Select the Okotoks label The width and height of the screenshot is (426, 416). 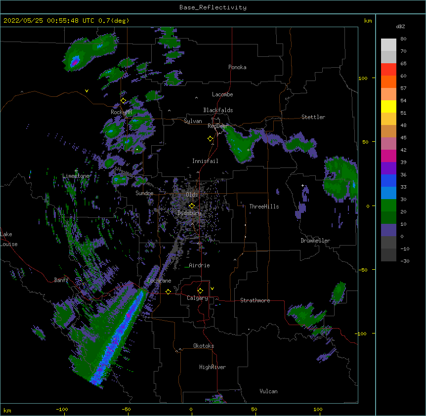pyautogui.click(x=204, y=346)
